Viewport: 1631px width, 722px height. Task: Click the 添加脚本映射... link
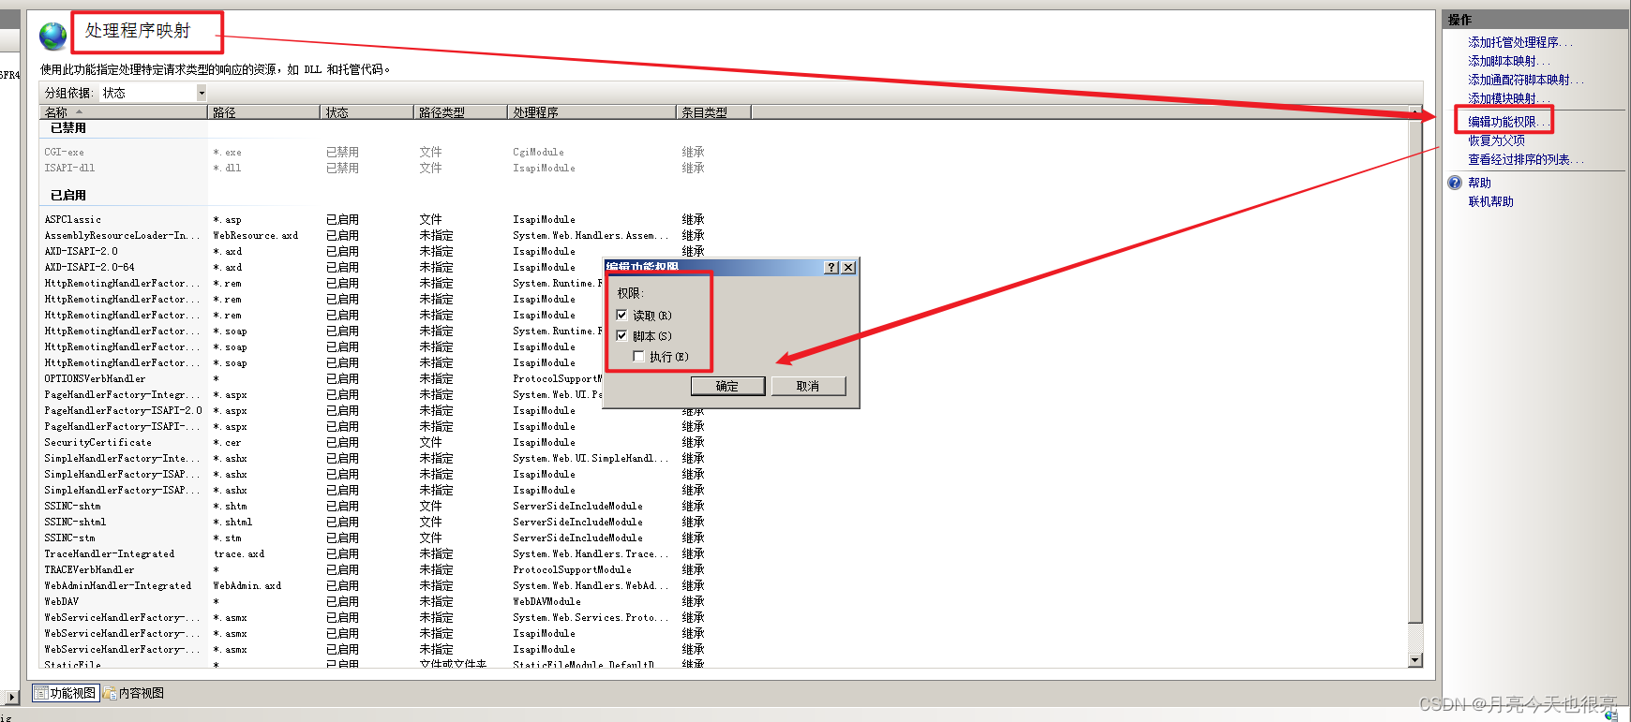coord(1508,61)
